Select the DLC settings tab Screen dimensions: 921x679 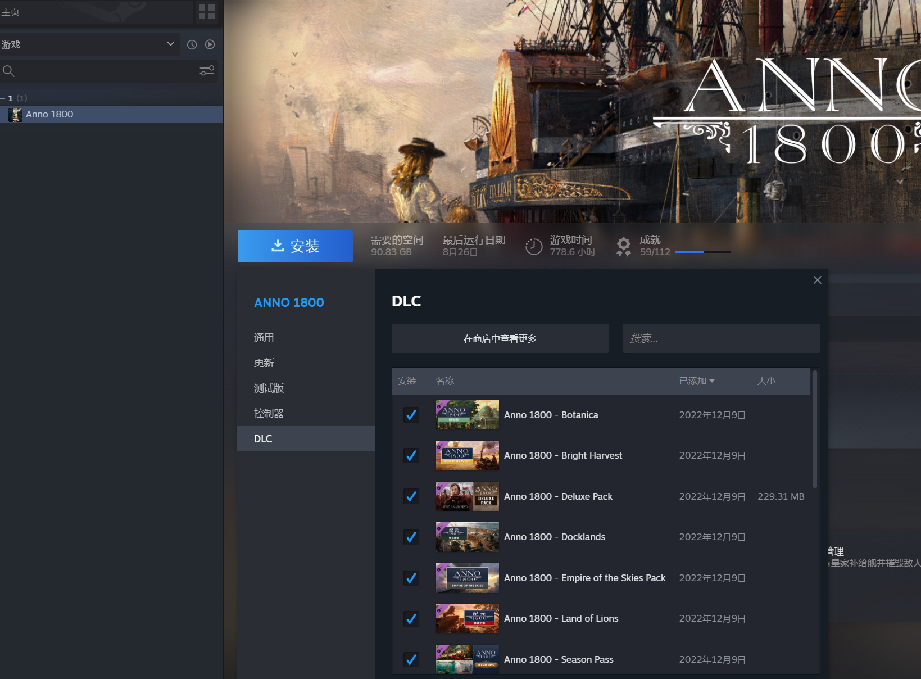(x=306, y=439)
